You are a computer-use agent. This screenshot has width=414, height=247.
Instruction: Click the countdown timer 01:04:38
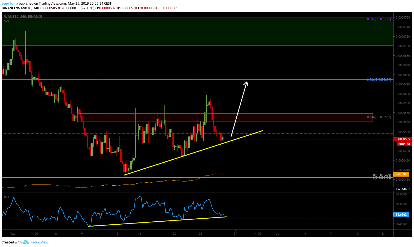coord(404,144)
